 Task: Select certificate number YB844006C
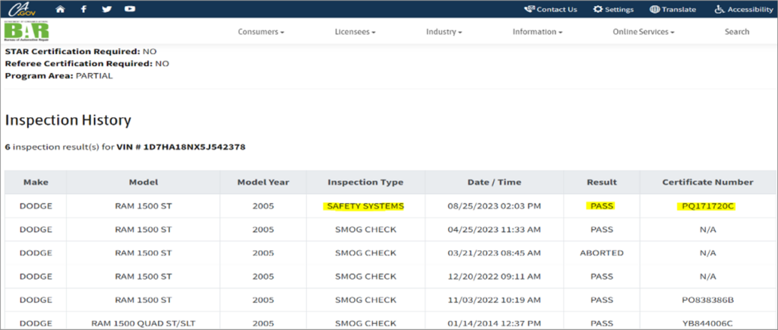(x=707, y=324)
